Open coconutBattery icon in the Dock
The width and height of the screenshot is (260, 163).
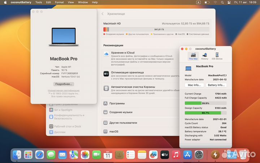(215, 155)
